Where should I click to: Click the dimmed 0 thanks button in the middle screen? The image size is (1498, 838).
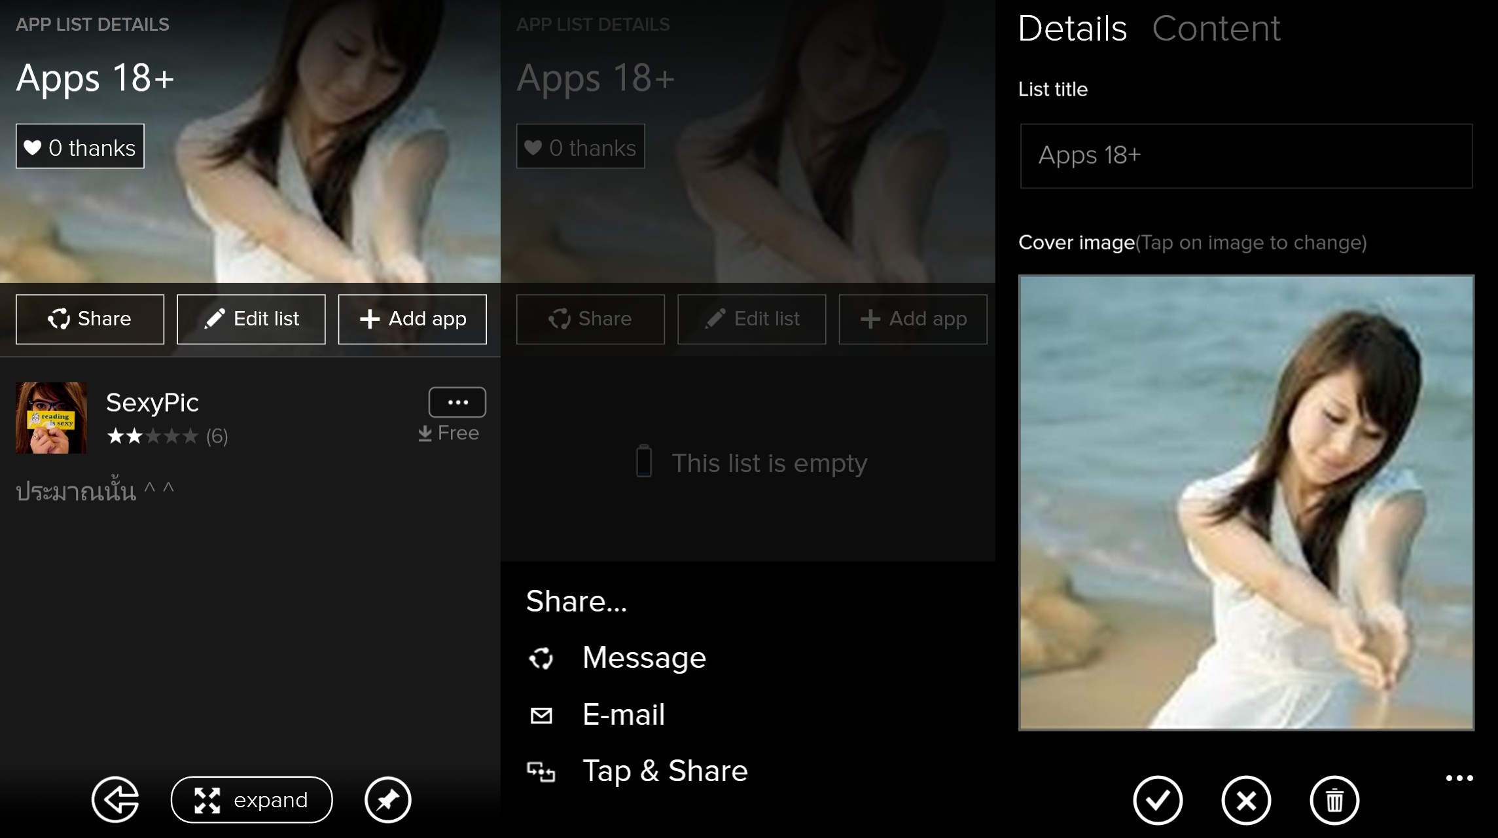click(580, 147)
